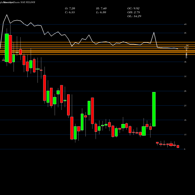The height and width of the screenshot is (195, 195).
Task: Click the price axis label 21
Action: tap(185, 106)
